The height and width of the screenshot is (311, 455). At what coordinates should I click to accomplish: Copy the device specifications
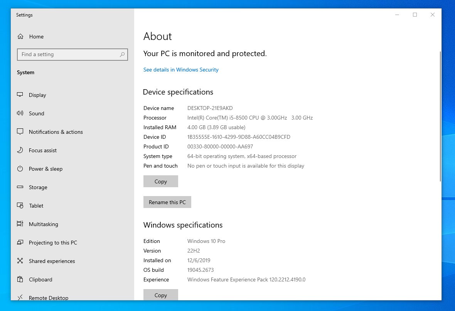[160, 181]
